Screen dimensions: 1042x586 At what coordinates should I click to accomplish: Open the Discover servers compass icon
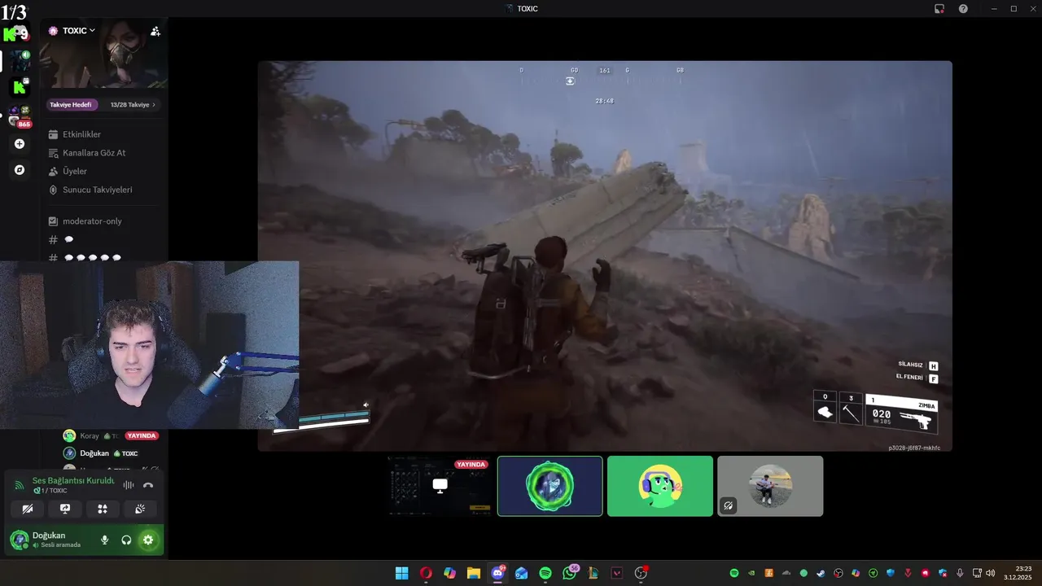pos(20,170)
